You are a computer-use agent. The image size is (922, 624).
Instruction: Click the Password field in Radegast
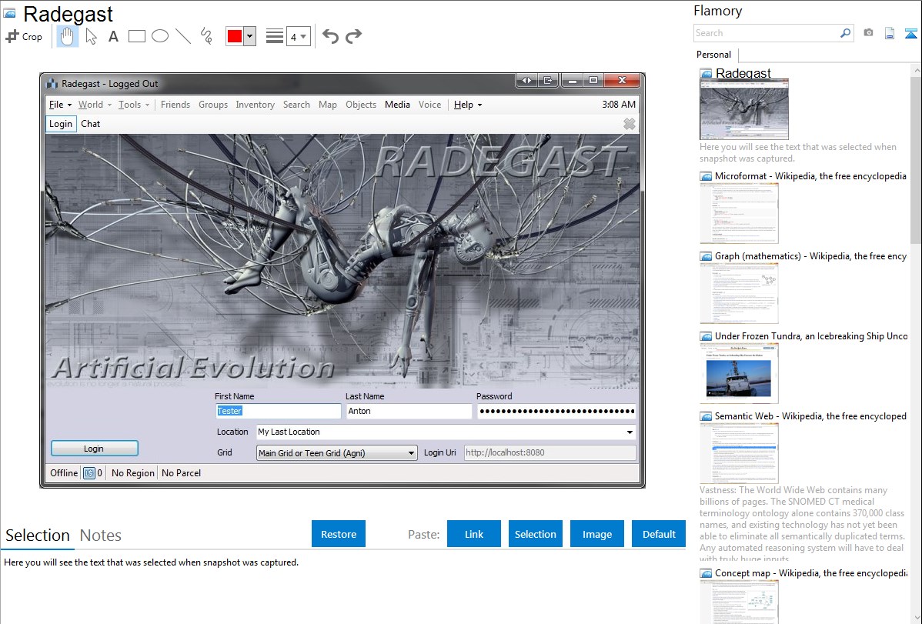[557, 411]
